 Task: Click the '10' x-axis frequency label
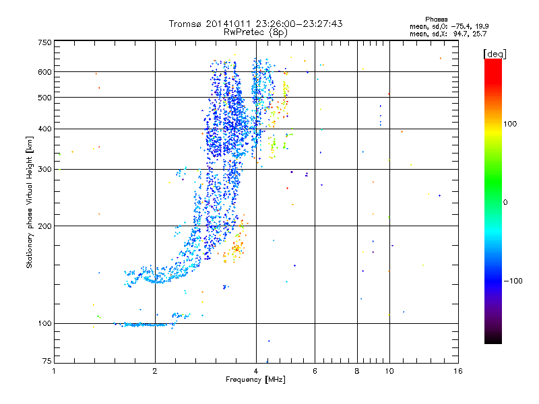click(x=389, y=371)
